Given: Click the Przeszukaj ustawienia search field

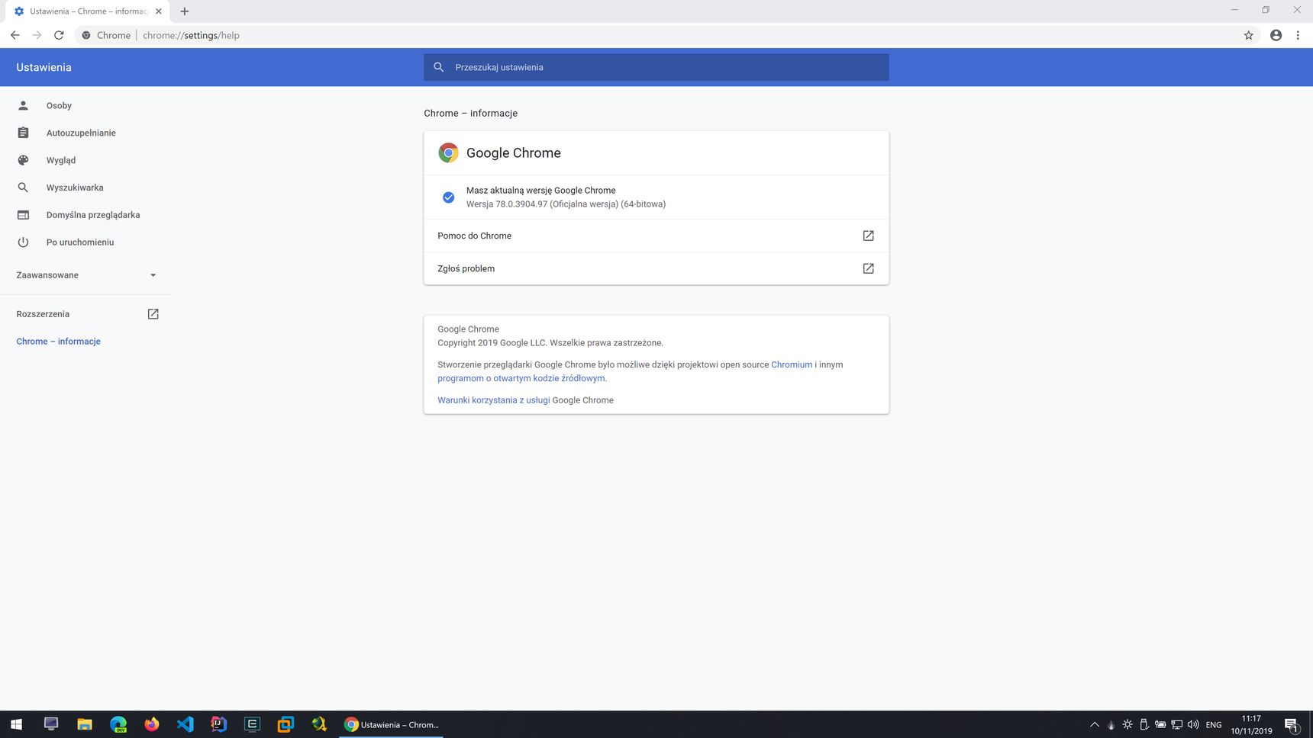Looking at the screenshot, I should [656, 67].
